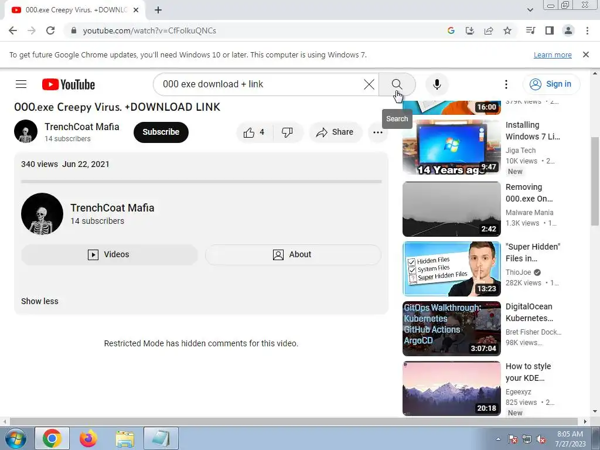Dislike the video with thumbs down

coord(287,132)
